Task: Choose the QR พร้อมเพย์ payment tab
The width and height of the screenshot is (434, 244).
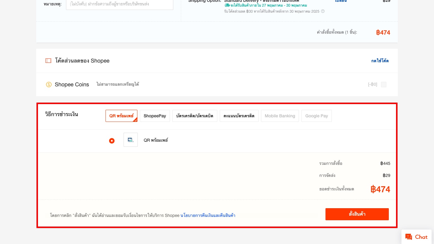Action: pos(121,116)
